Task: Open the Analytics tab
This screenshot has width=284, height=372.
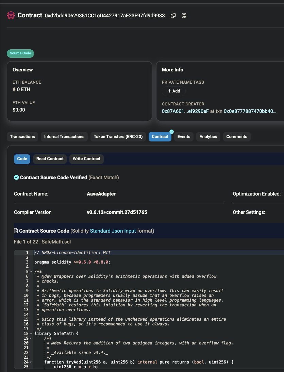Action: click(x=208, y=137)
